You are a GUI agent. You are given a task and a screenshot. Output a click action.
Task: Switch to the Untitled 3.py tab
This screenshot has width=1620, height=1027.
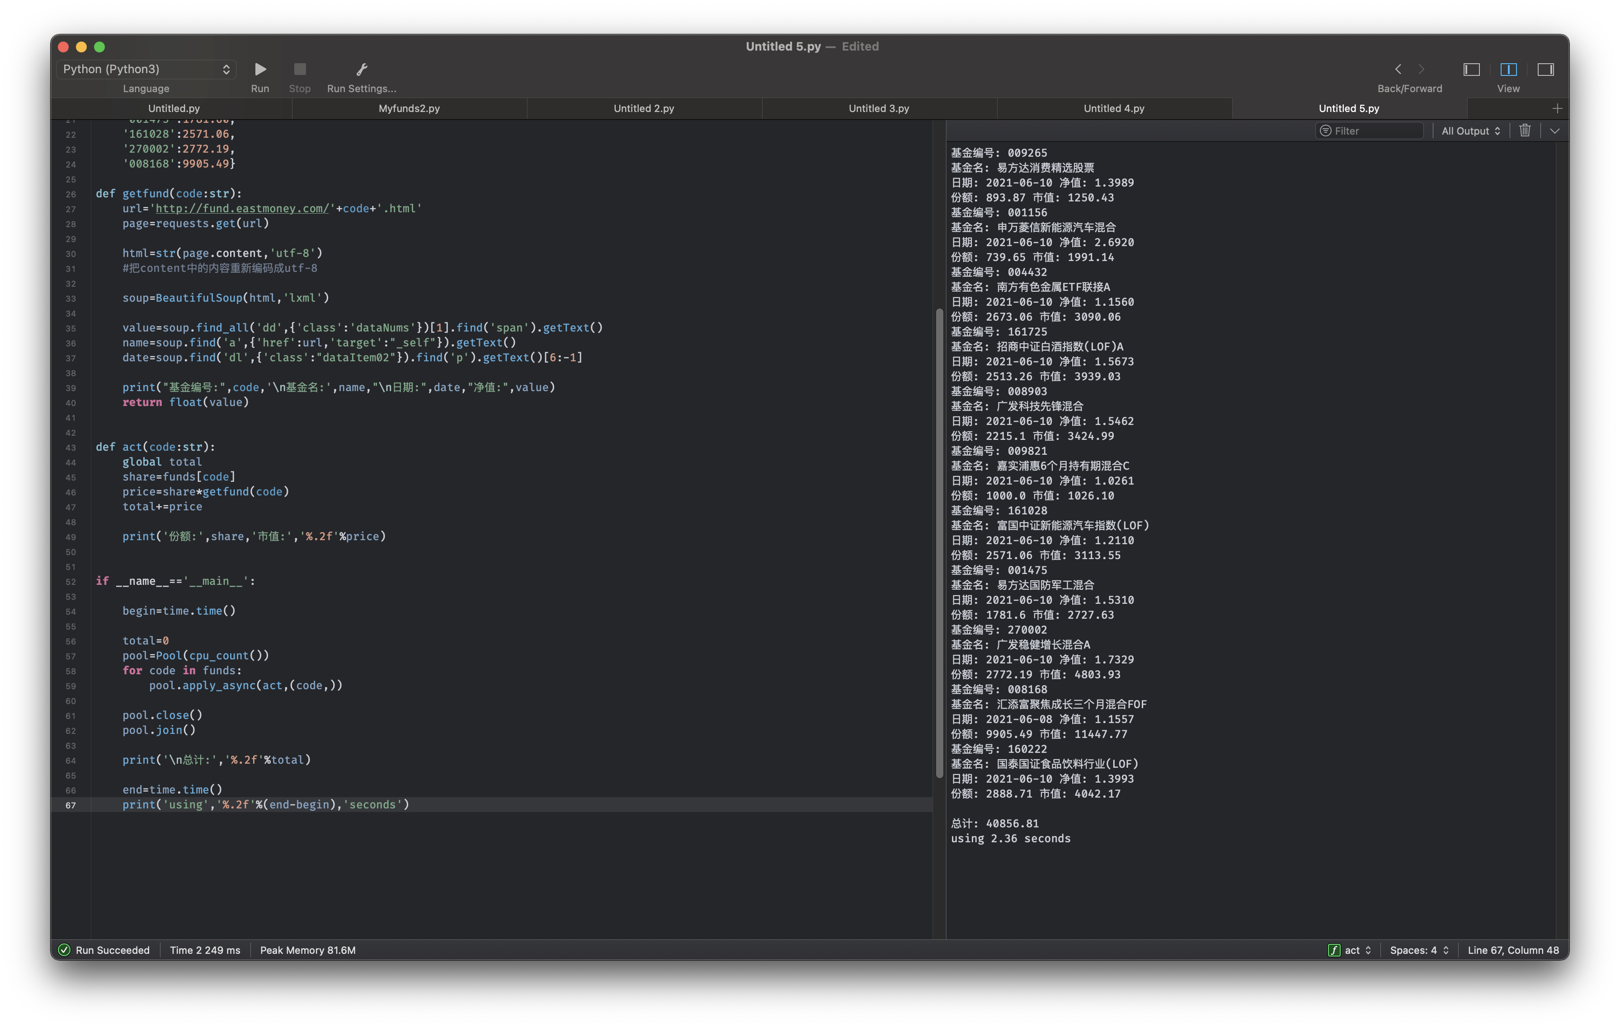point(879,108)
